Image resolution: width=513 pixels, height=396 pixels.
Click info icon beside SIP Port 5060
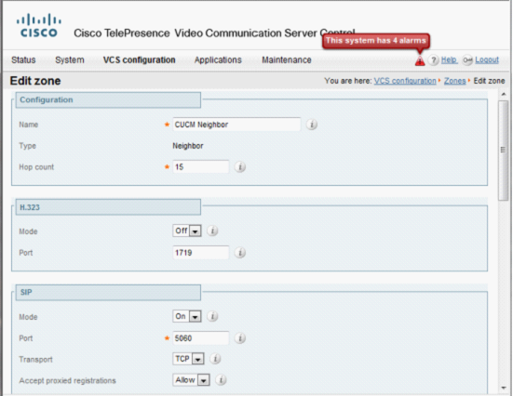point(240,338)
